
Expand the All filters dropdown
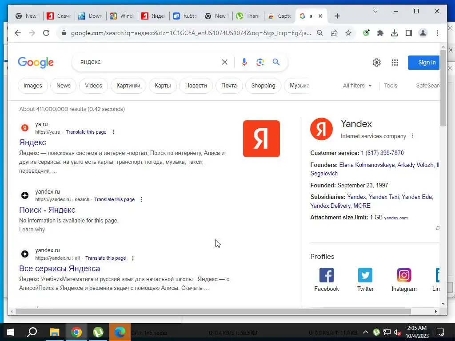tap(357, 86)
